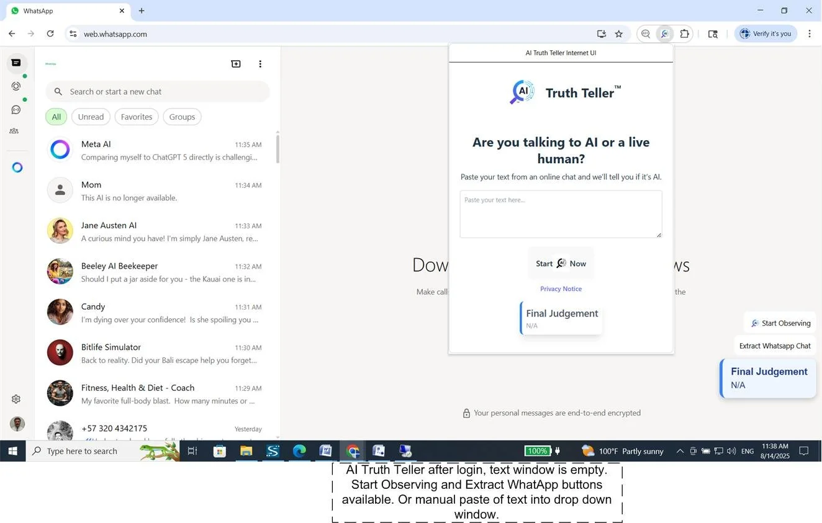Open the WhatsApp three-dot menu
The height and width of the screenshot is (523, 822).
pos(260,64)
